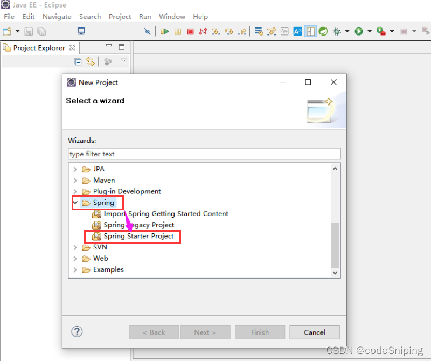Click the green Run icon
Viewport: 431px width, 361px height.
(359, 31)
